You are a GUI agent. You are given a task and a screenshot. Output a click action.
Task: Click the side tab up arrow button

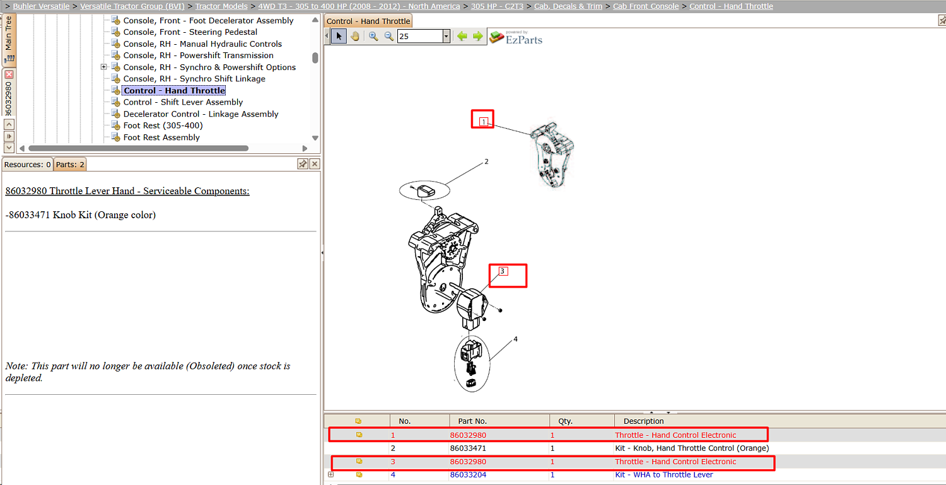point(9,125)
